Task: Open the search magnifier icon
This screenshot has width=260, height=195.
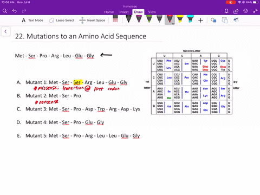Action: pyautogui.click(x=5, y=11)
